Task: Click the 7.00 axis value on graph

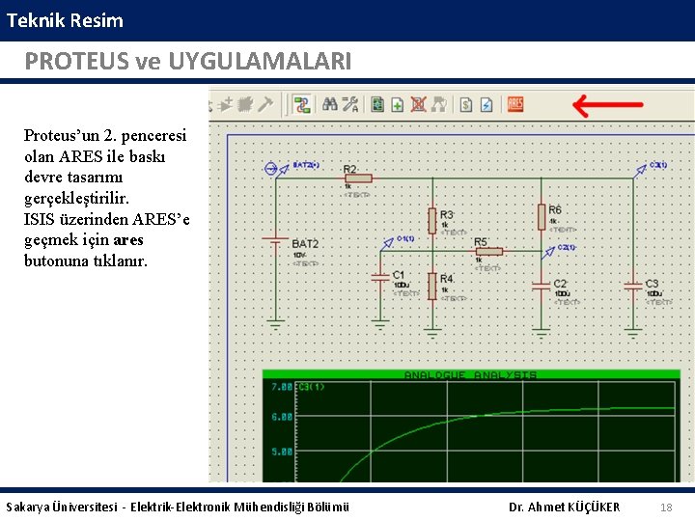Action: click(282, 387)
